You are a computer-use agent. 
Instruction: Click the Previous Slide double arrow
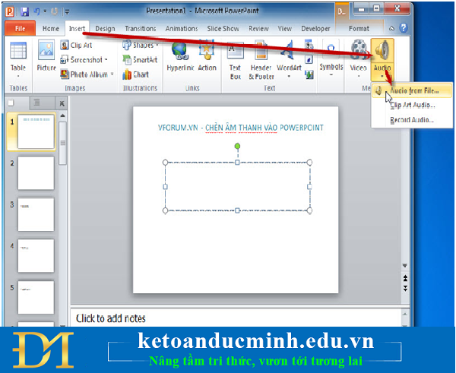click(405, 279)
